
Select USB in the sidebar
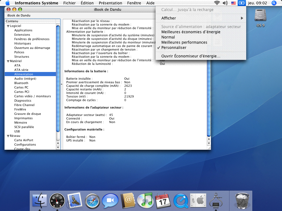[17, 131]
